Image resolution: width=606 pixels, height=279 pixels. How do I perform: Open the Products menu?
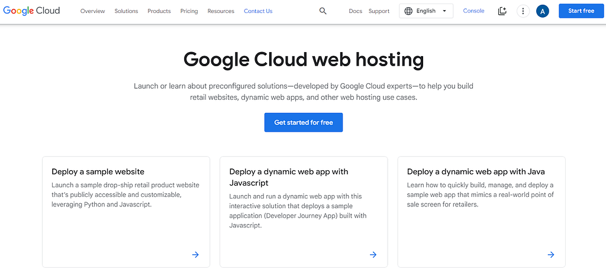tap(159, 11)
